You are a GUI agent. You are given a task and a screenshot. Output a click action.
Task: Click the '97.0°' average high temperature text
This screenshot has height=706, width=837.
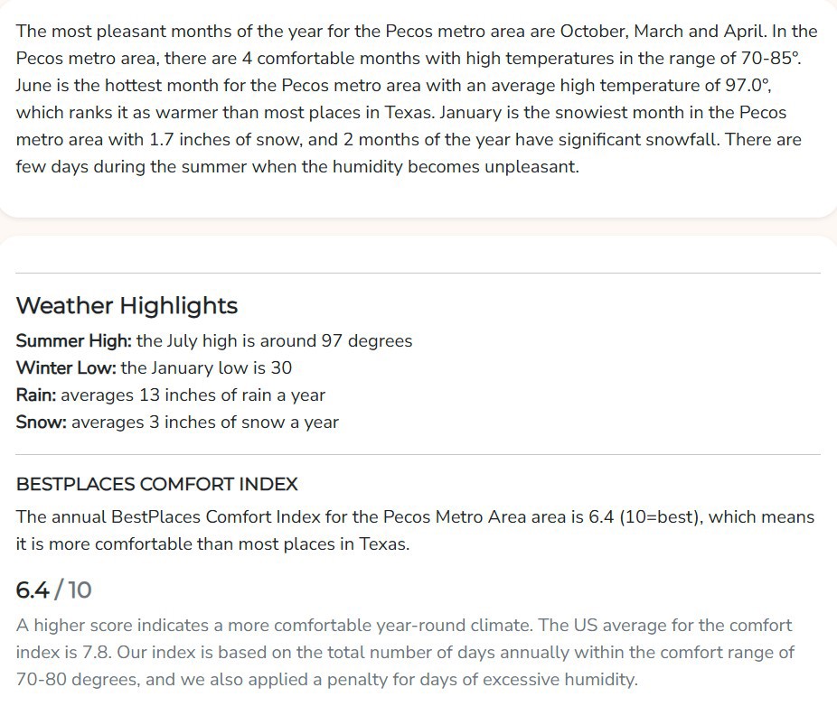tap(748, 86)
